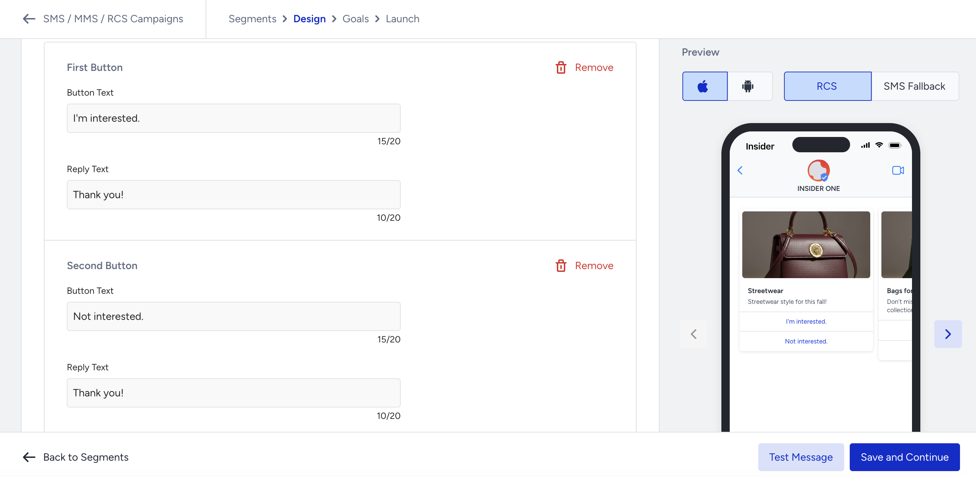
Task: Click Remove for Second Button
Action: (x=594, y=266)
